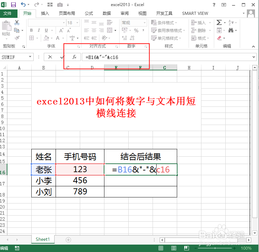Click the Copy icon in clipboard group
Image resolution: width=259 pixels, height=252 pixels.
tap(17, 30)
